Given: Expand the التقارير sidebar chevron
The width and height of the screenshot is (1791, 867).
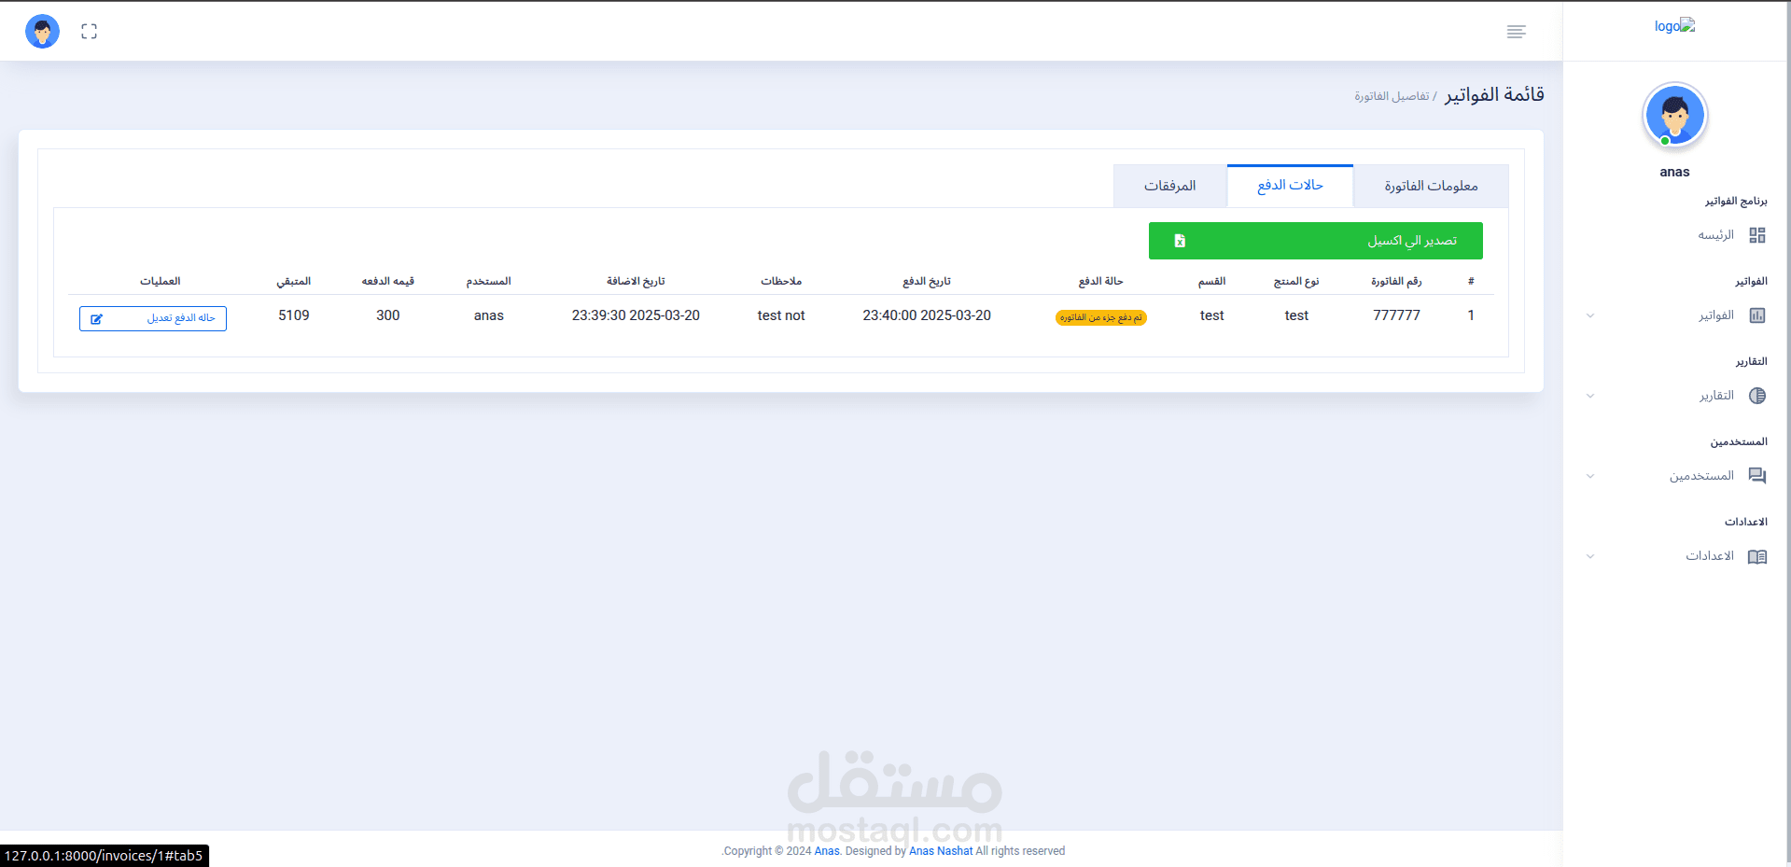Looking at the screenshot, I should click(x=1590, y=396).
